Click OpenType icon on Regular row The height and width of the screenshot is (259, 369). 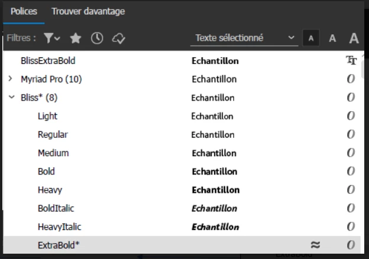[351, 134]
